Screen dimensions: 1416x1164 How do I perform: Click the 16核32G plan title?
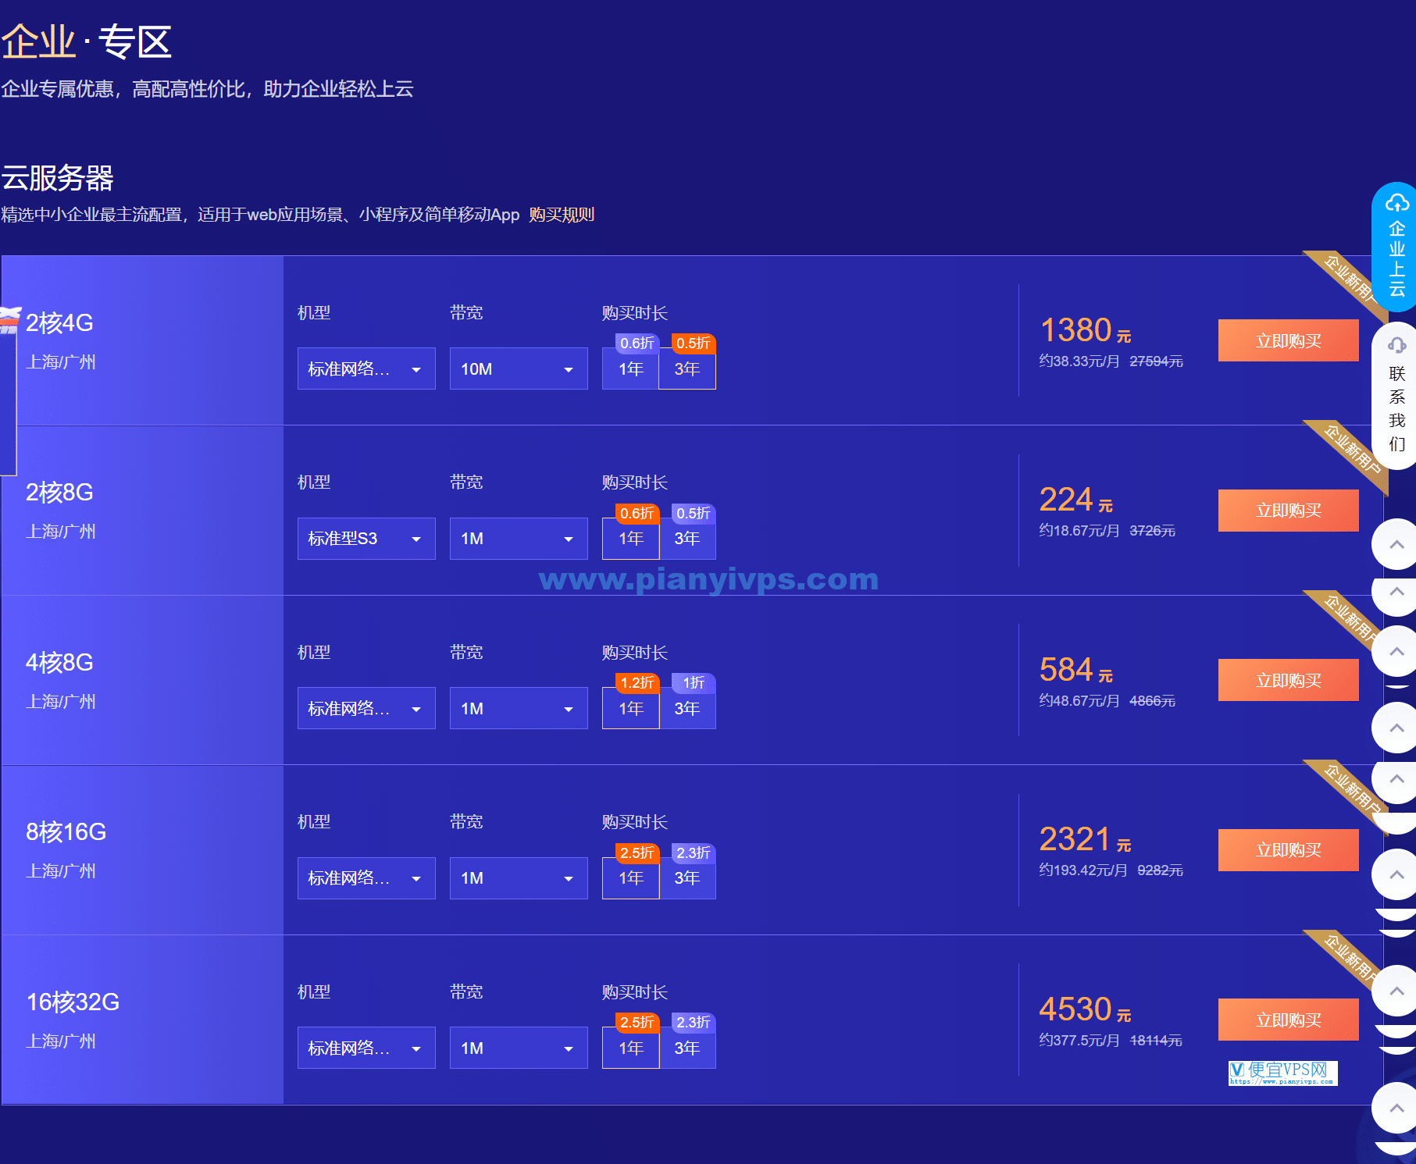tap(73, 1002)
